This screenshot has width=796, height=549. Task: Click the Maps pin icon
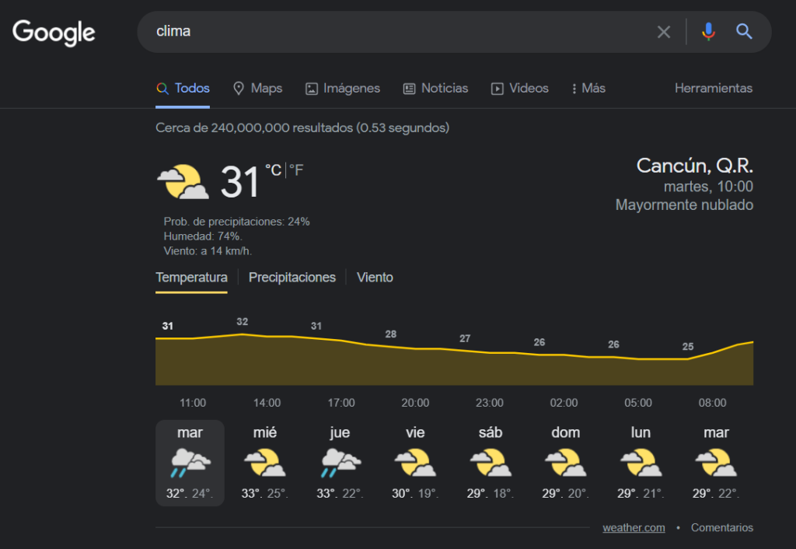point(239,89)
